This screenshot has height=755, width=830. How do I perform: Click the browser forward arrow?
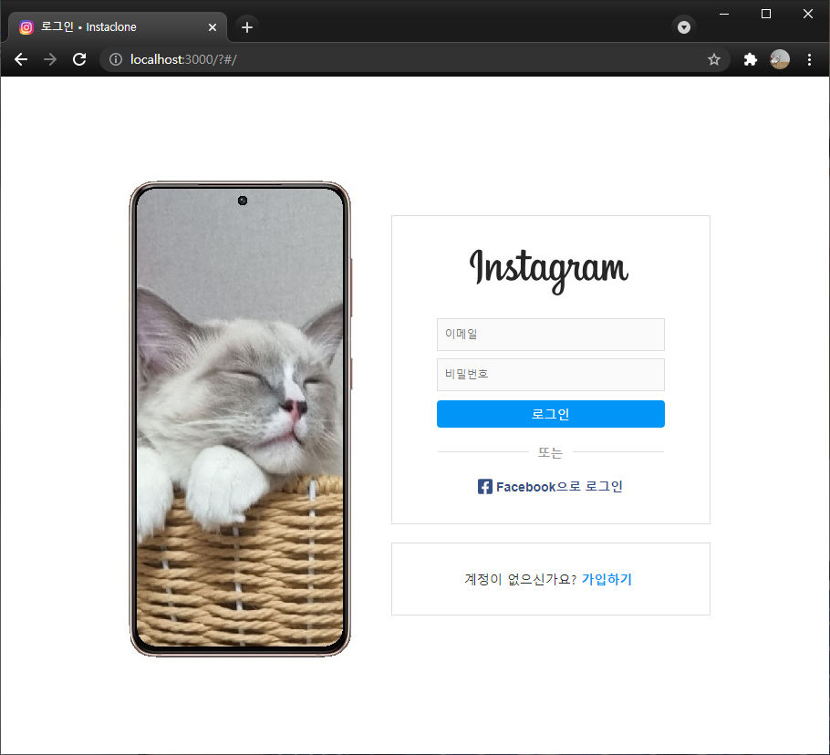point(50,59)
